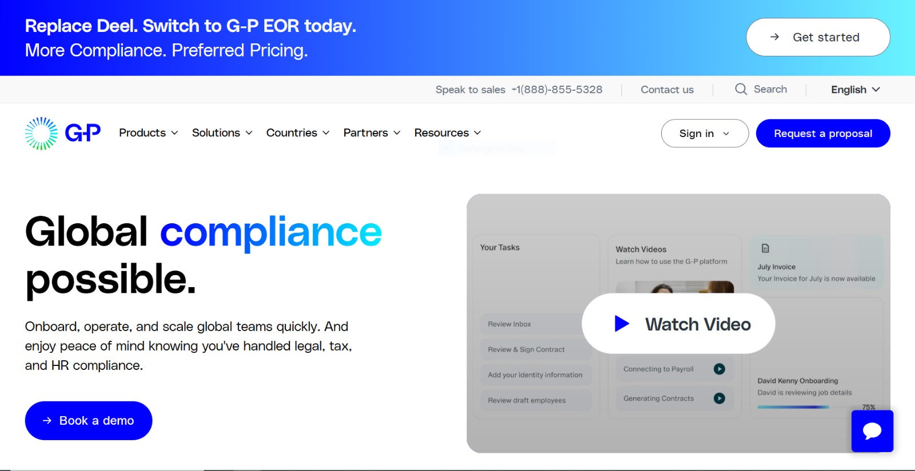Click 'David is reviewing job details' text

point(805,392)
